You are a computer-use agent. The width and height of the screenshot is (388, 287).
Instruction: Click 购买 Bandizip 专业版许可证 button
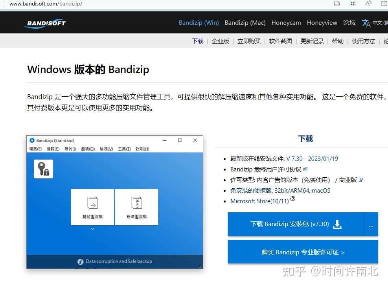[303, 252]
